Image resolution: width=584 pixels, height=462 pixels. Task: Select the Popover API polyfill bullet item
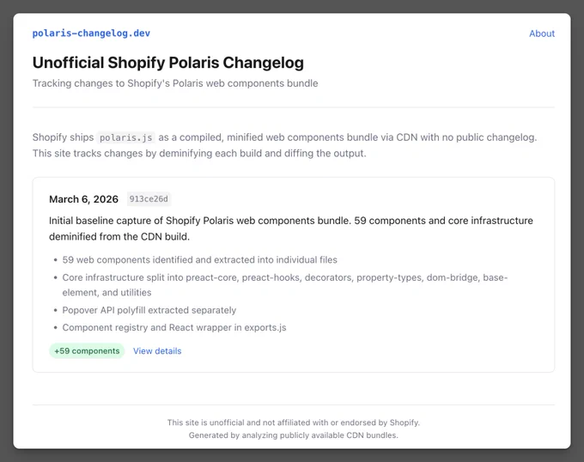pos(149,310)
